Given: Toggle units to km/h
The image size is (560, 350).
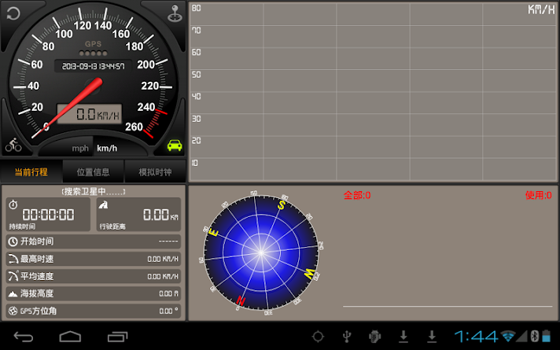Looking at the screenshot, I should [107, 148].
